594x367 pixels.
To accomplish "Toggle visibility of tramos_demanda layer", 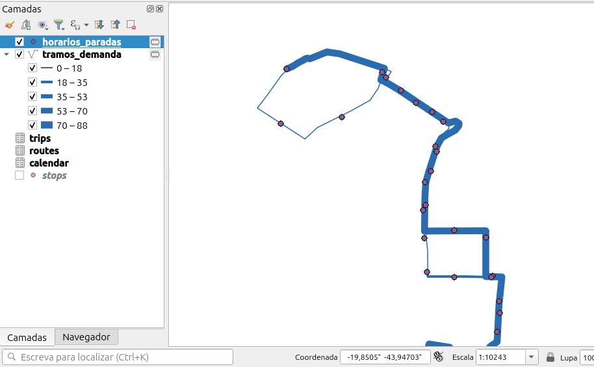I will point(19,54).
